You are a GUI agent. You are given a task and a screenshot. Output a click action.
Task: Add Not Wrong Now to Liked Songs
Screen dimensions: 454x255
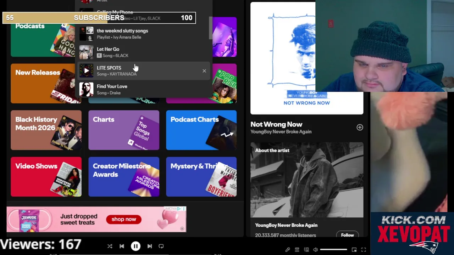[360, 127]
